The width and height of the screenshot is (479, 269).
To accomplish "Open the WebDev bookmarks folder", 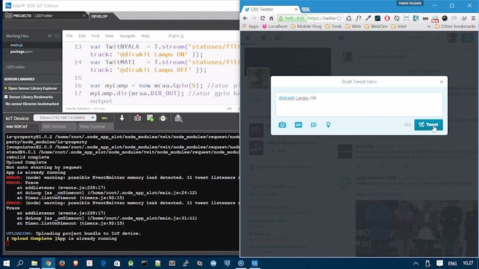I will (x=375, y=27).
